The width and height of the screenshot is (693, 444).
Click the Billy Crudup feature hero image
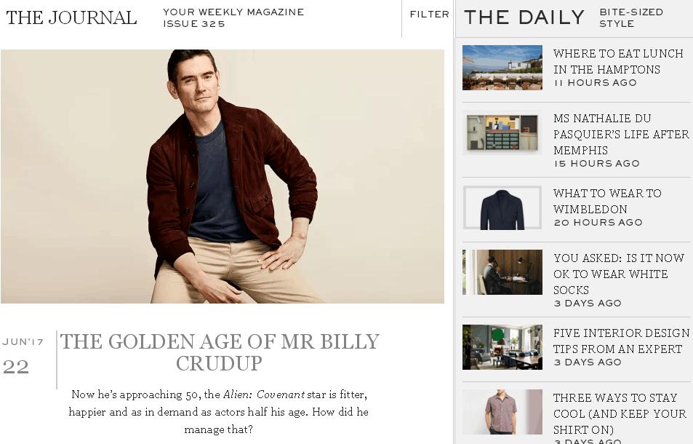coord(223,176)
